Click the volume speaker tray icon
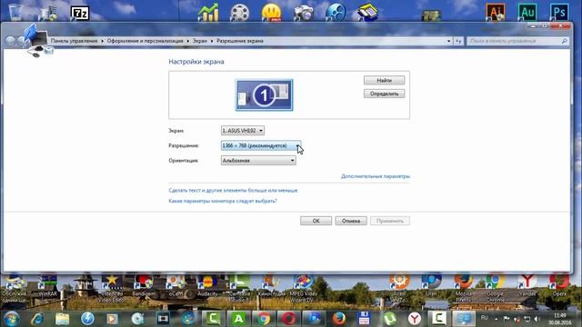 (537, 319)
